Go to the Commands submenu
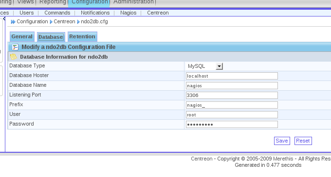 57,13
